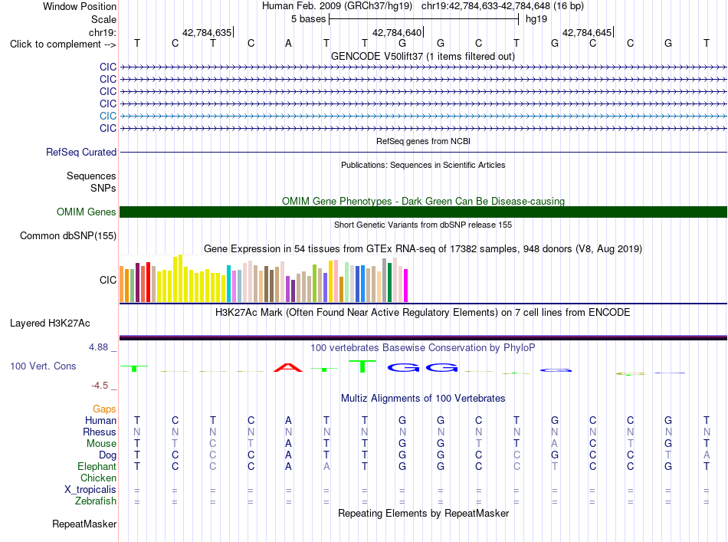This screenshot has height=542, width=728.
Task: Click the dark H3K27Ac signal band
Action: click(x=423, y=337)
